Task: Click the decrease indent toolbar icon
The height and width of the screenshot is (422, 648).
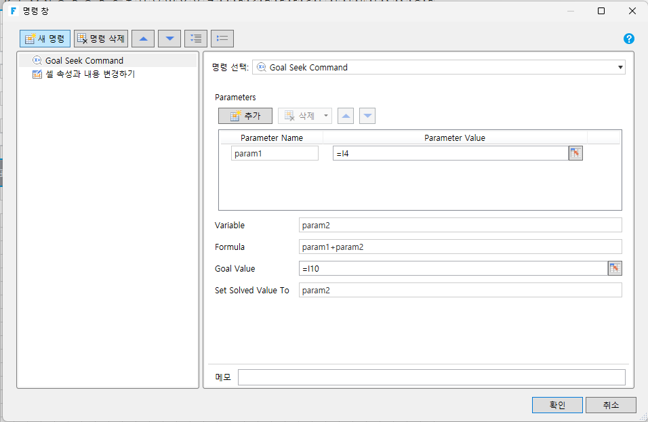Action: point(222,39)
